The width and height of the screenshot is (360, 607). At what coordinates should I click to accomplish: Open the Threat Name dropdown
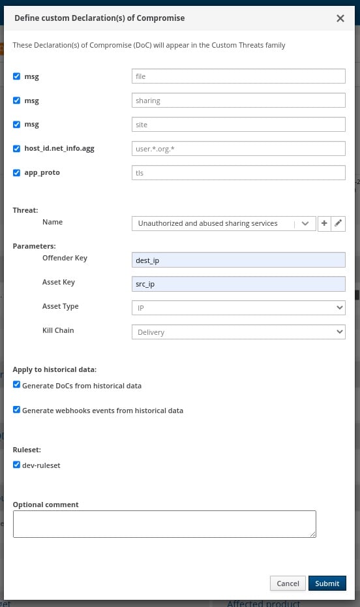pyautogui.click(x=224, y=223)
